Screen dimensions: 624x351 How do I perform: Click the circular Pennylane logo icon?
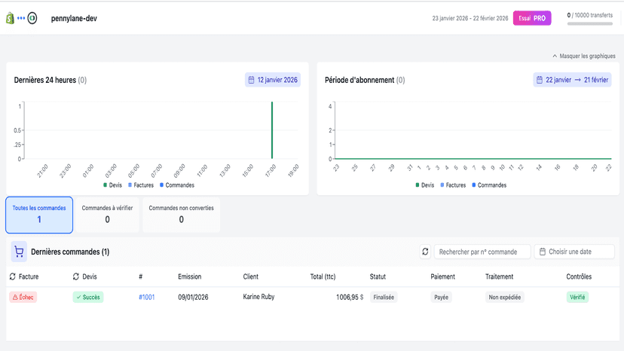tap(32, 18)
